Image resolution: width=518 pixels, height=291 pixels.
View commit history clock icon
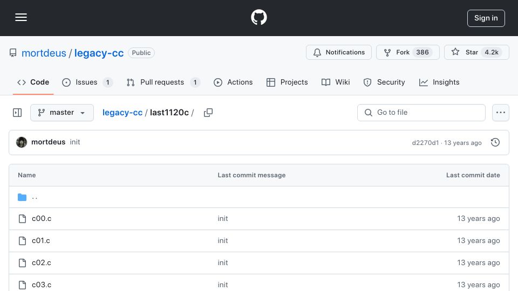click(495, 142)
